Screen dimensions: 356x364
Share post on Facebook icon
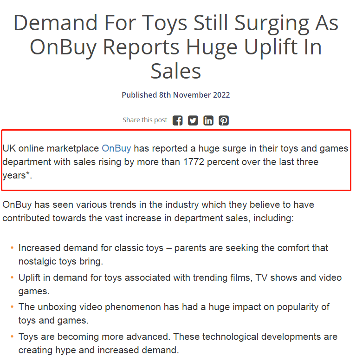point(178,120)
